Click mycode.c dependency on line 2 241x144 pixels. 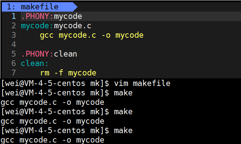coord(73,26)
